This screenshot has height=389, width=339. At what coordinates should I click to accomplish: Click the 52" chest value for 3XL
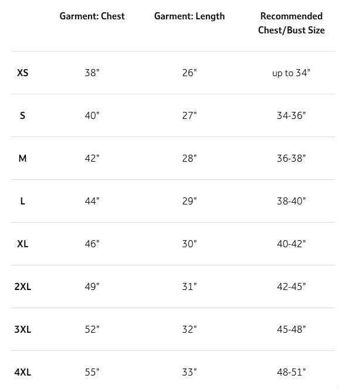pyautogui.click(x=92, y=329)
